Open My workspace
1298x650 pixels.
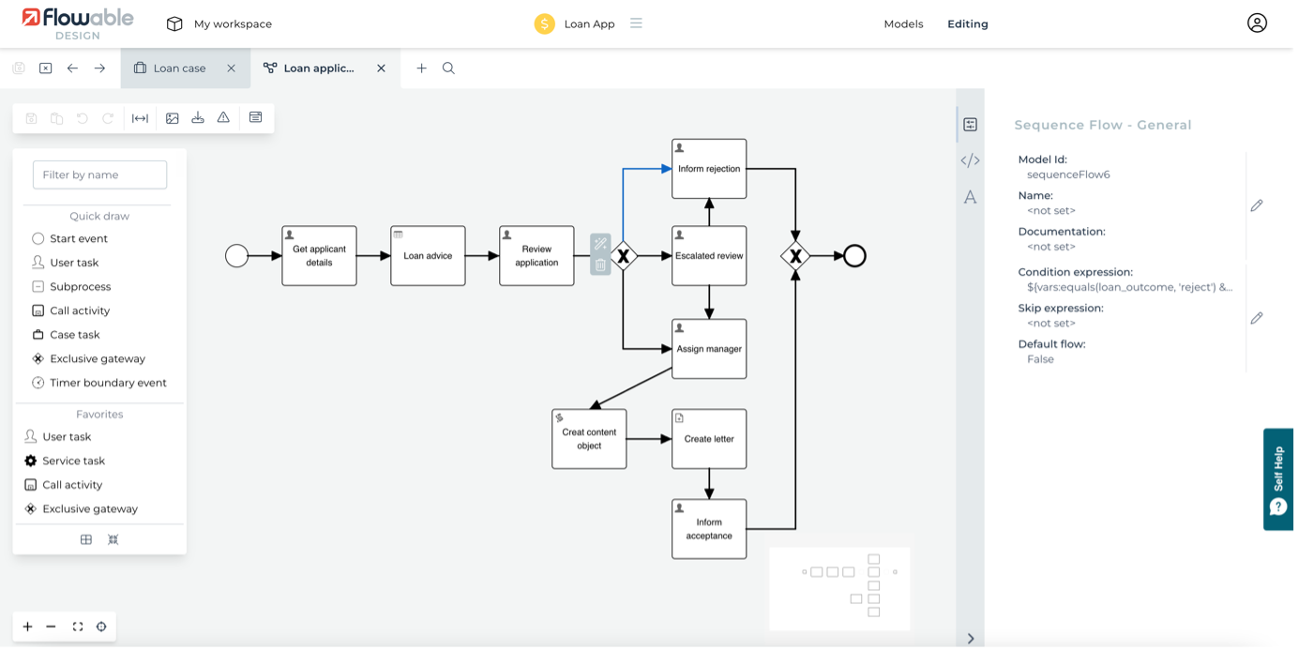[x=219, y=23]
